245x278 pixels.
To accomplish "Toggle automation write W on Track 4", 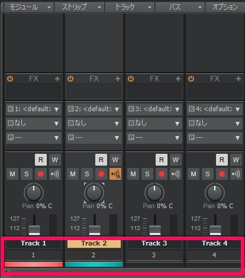I will [236, 160].
